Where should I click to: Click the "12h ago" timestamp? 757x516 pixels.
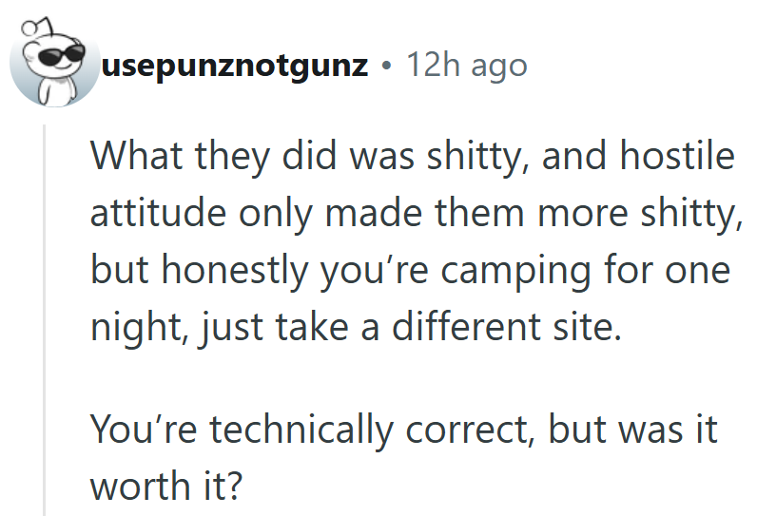[x=466, y=66]
